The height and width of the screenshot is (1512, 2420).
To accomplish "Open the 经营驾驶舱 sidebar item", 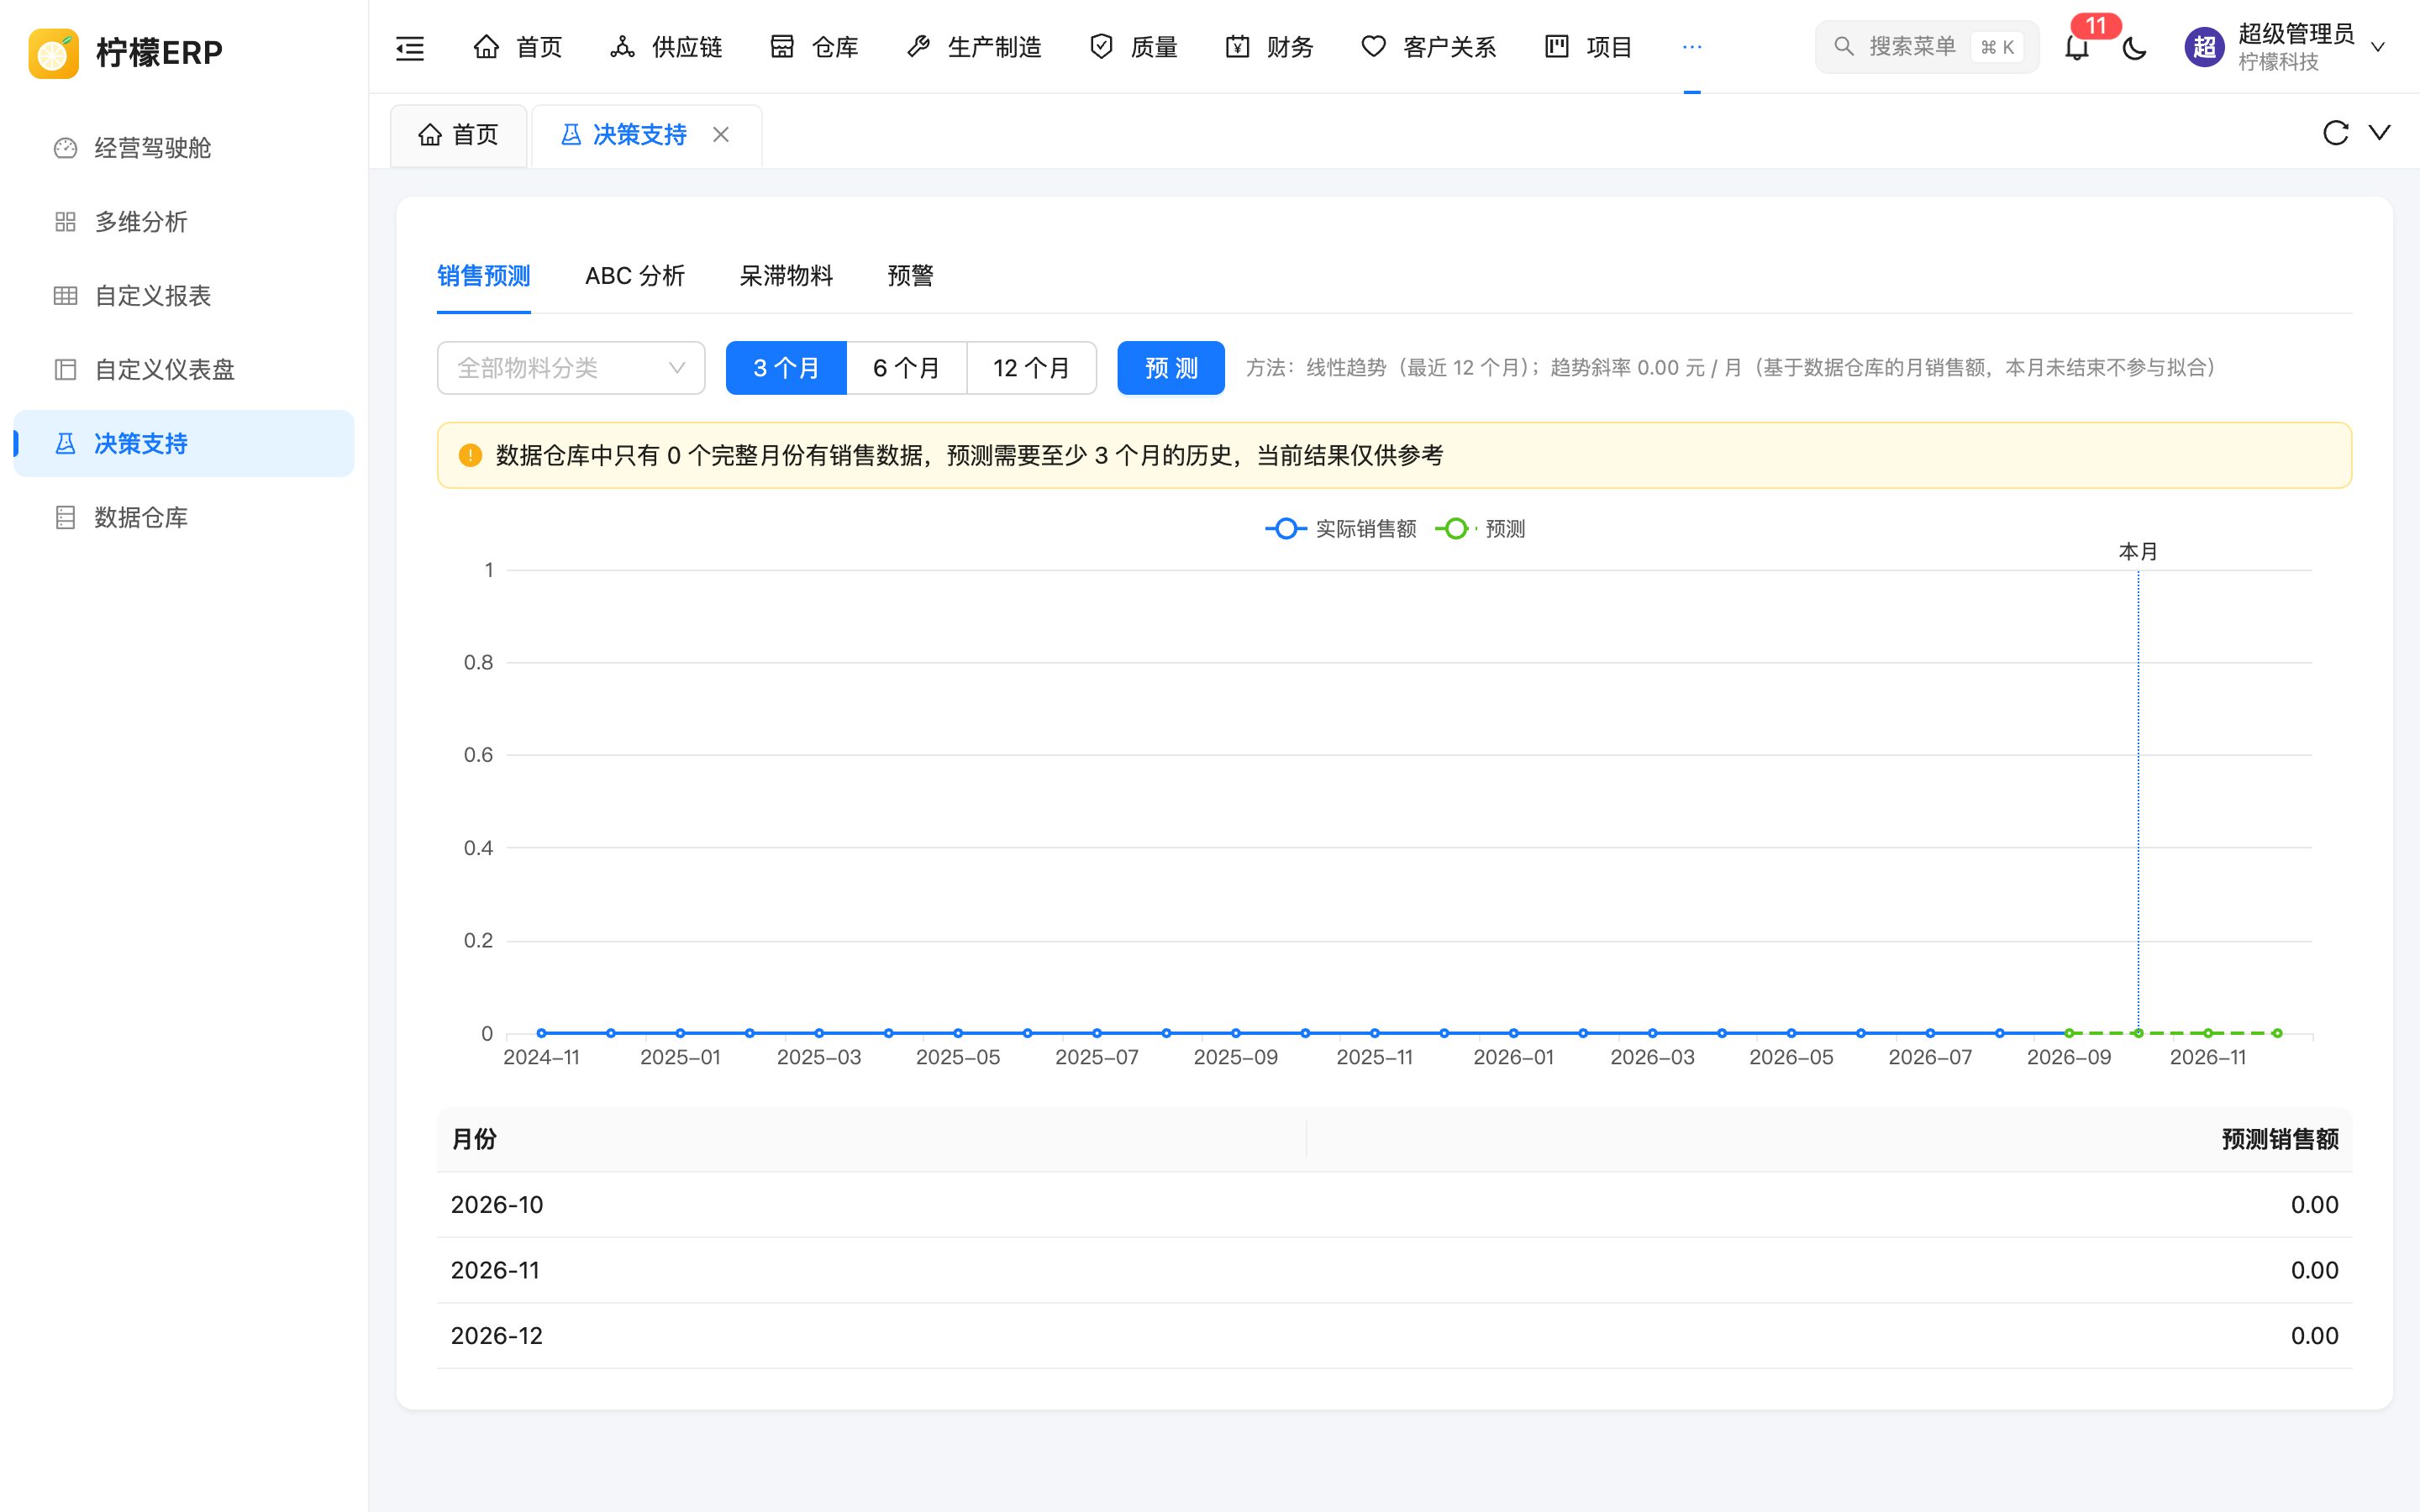I will coord(184,148).
